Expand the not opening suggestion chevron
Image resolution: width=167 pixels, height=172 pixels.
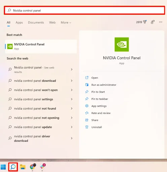point(72,118)
